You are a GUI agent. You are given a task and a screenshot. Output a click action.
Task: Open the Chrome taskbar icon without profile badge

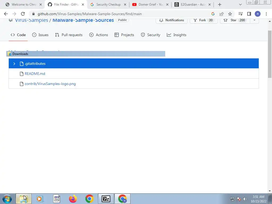coord(90,199)
